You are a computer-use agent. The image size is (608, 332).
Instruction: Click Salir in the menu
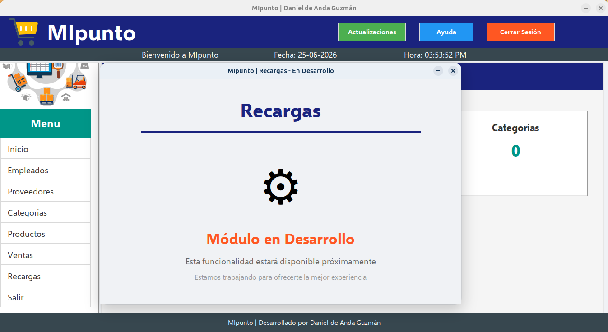[x=46, y=297]
